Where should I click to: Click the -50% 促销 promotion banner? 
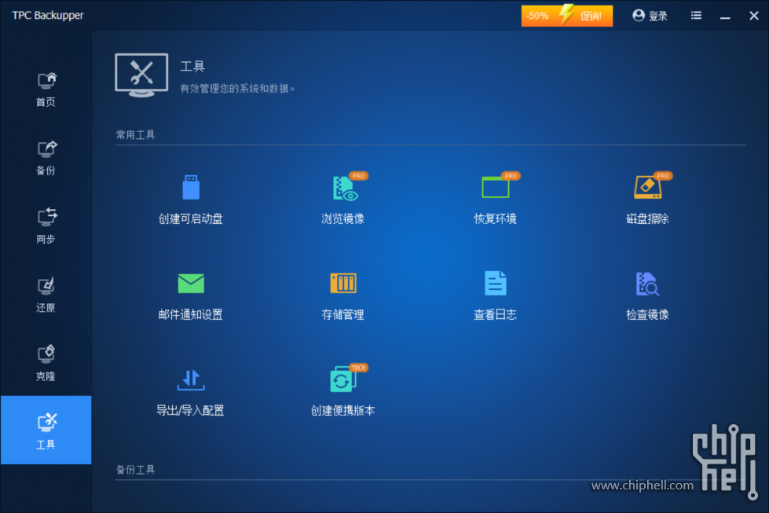click(567, 16)
